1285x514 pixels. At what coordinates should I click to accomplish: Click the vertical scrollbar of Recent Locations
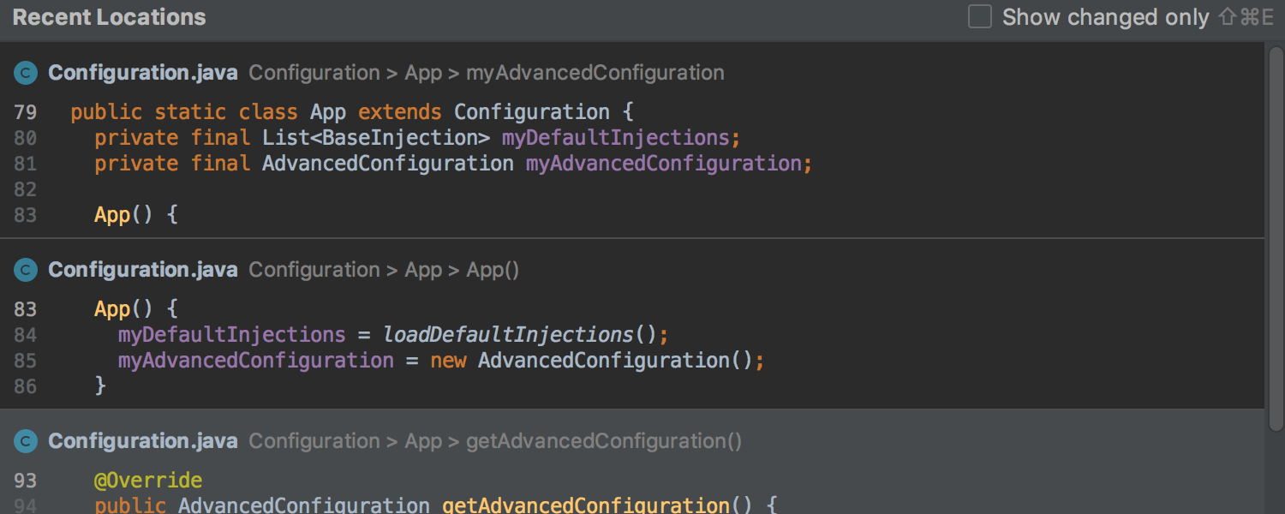(1275, 240)
